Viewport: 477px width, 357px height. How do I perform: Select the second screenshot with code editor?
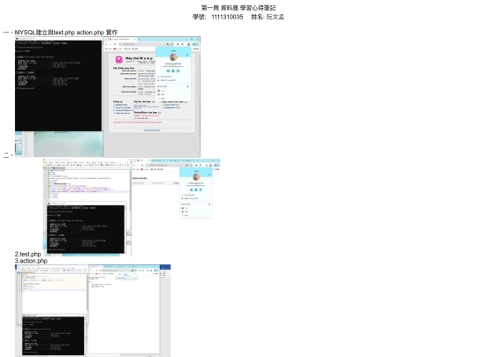[x=132, y=207]
